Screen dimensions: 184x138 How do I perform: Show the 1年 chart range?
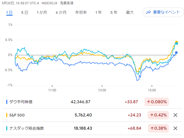[98, 12]
